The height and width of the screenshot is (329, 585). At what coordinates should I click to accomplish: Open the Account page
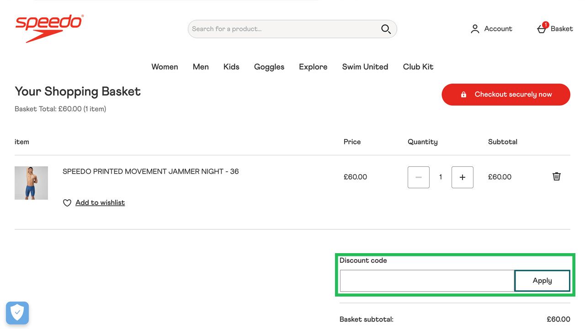[x=491, y=29]
